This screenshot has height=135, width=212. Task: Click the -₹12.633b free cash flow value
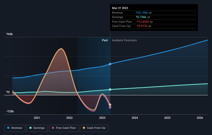(142, 22)
